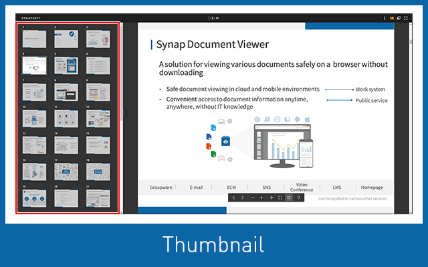Open page 3 thumbnail
The height and width of the screenshot is (267, 428).
[98, 39]
